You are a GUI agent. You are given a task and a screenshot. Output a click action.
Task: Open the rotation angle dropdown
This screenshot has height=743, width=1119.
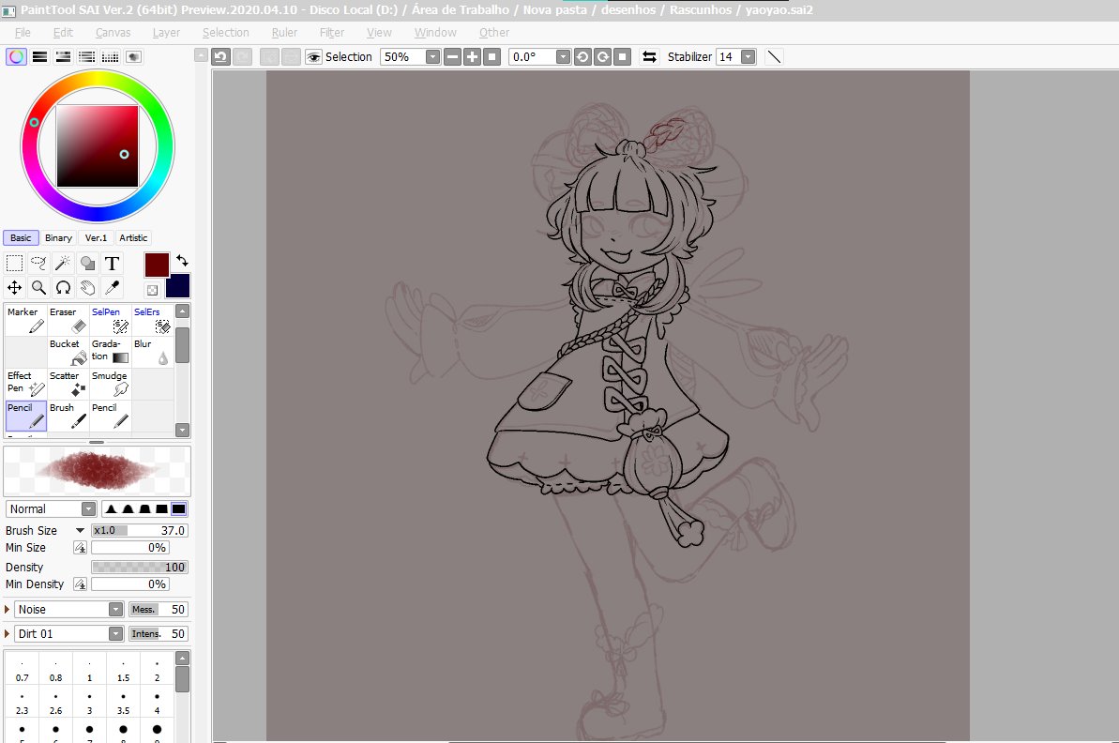coord(563,57)
